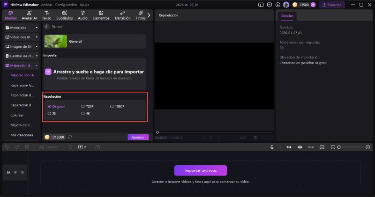Select the Original resolution option
Image resolution: width=375 pixels, height=197 pixels.
tap(56, 107)
